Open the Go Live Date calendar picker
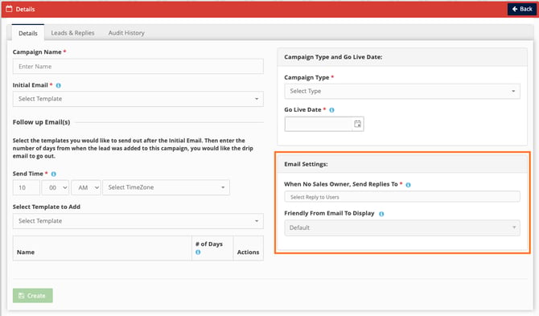 point(357,124)
